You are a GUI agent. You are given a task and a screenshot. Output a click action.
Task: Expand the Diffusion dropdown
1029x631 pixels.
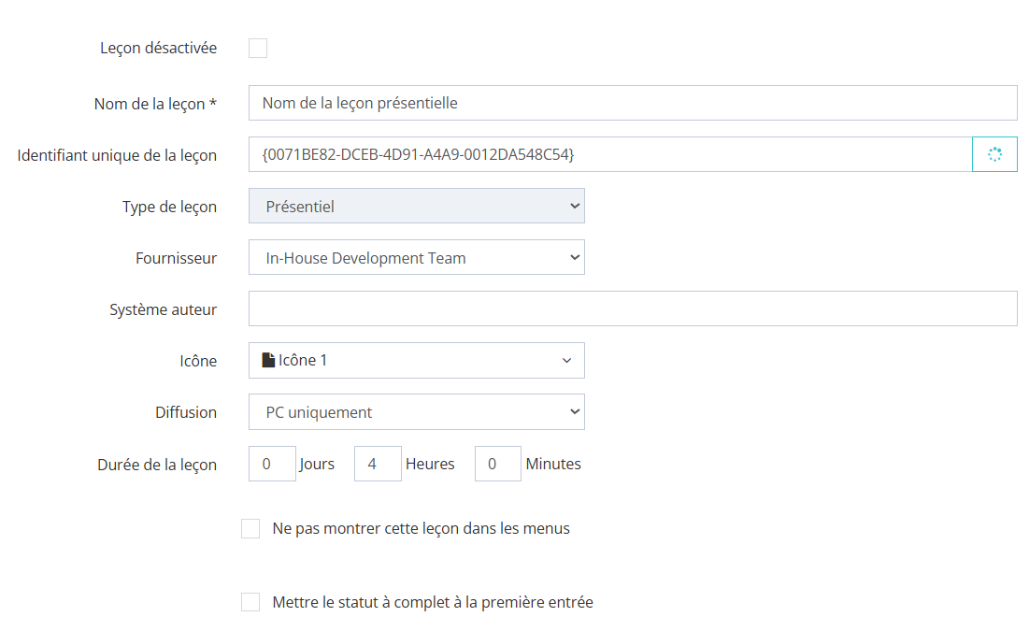(416, 412)
